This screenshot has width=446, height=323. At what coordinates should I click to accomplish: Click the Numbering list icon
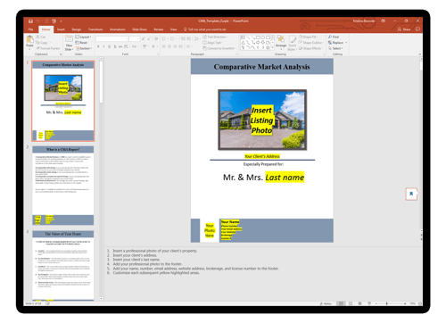coord(173,38)
